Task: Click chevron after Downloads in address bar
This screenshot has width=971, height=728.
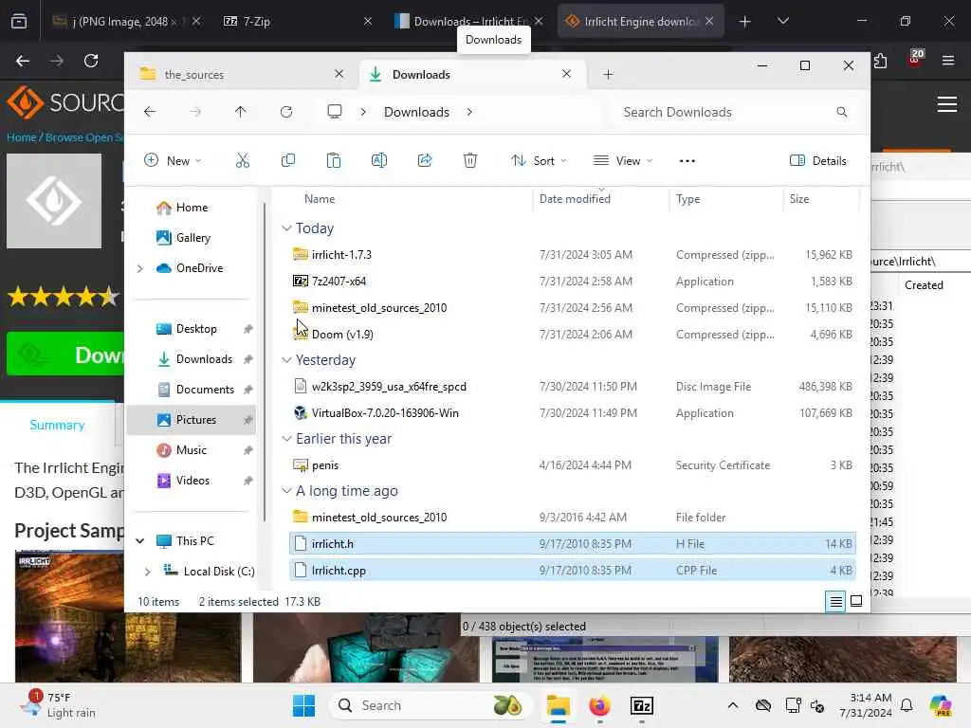Action: pyautogui.click(x=469, y=112)
